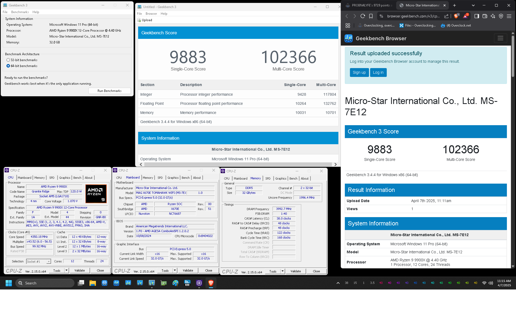Click the Floating Point row in Geekbench results
This screenshot has height=312, width=516.
click(238, 103)
